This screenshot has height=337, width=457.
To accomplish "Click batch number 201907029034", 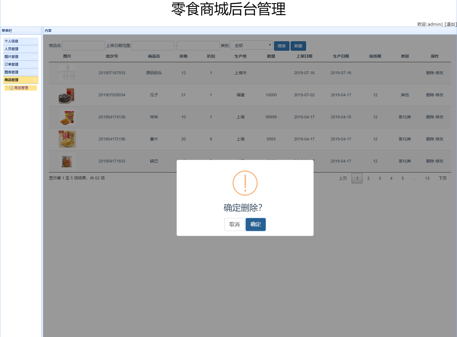I will click(x=112, y=95).
